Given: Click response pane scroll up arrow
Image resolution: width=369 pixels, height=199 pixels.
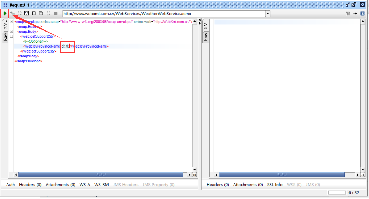Looking at the screenshot, I should [363, 22].
